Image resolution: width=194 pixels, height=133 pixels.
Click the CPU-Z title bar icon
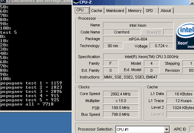click(76, 2)
